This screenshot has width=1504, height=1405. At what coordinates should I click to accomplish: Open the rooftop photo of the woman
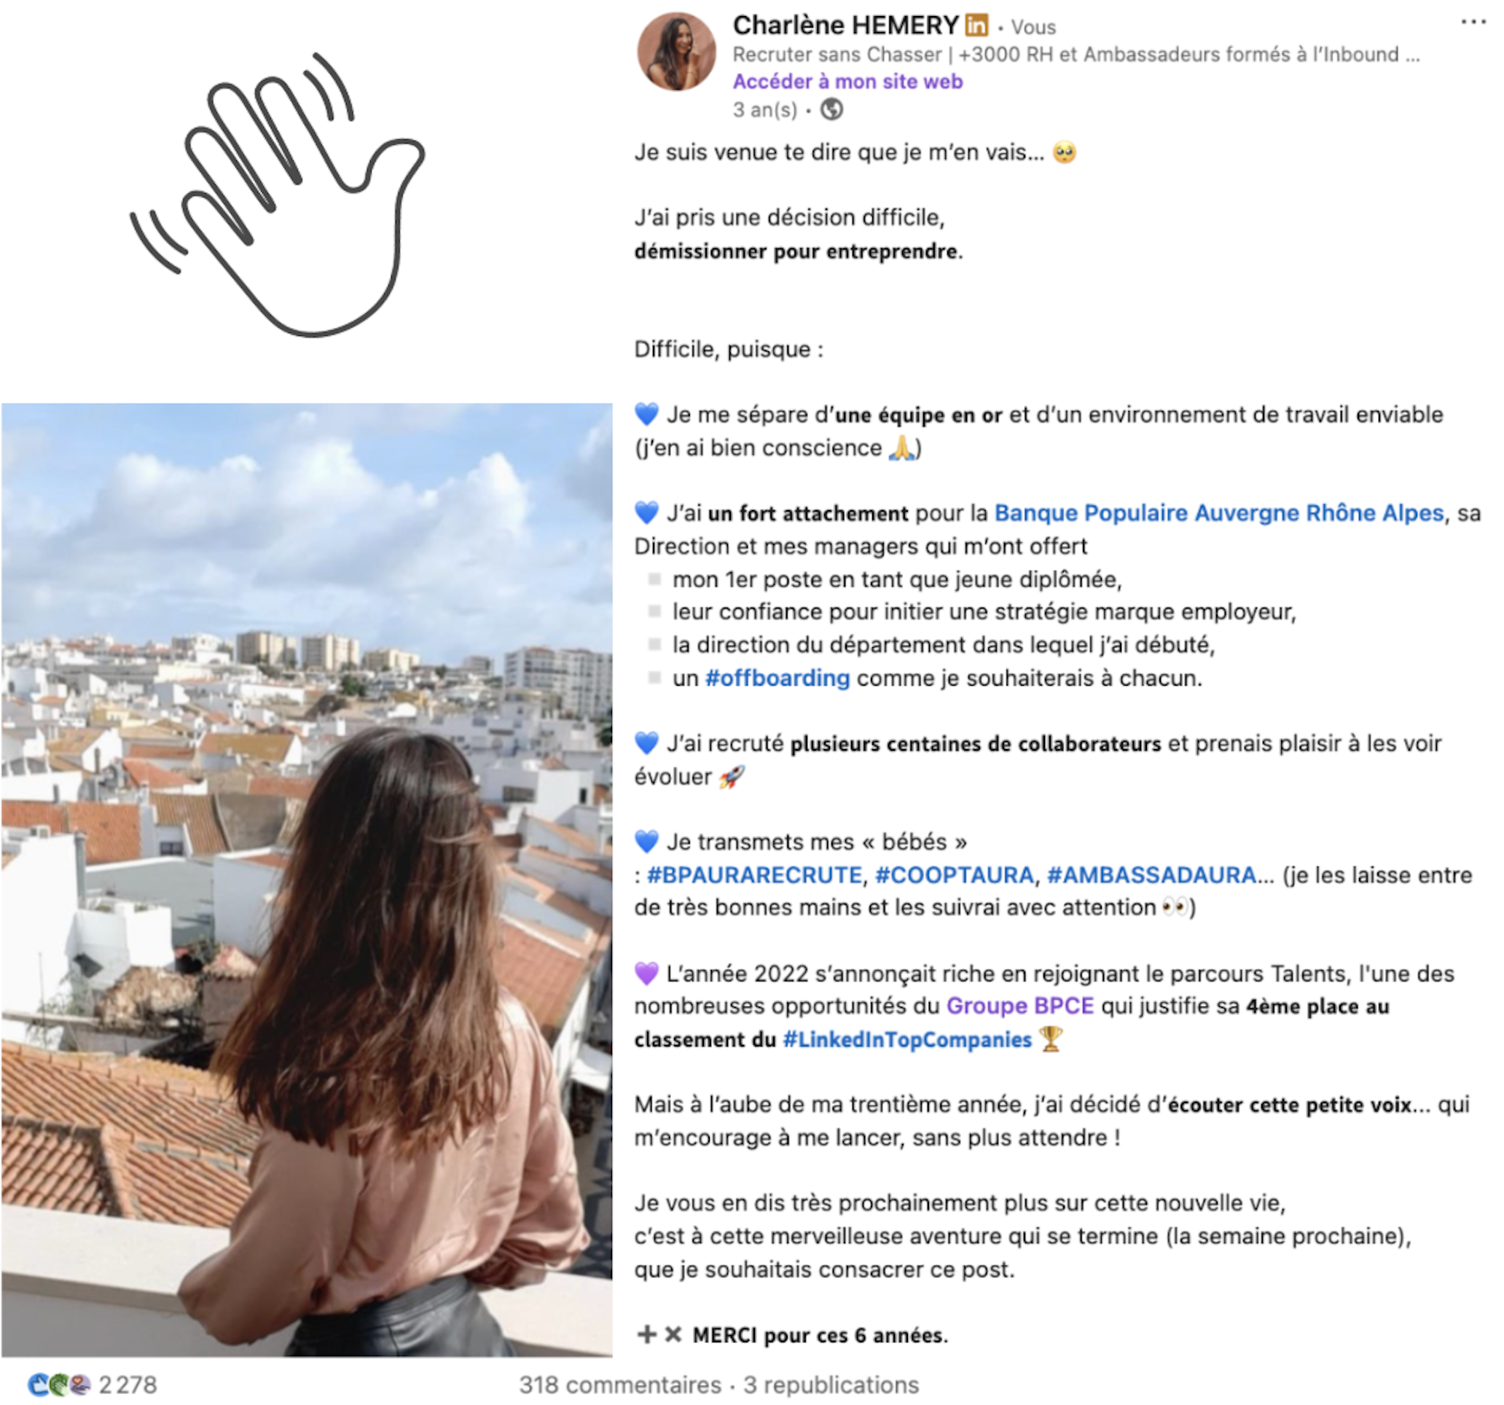point(306,880)
